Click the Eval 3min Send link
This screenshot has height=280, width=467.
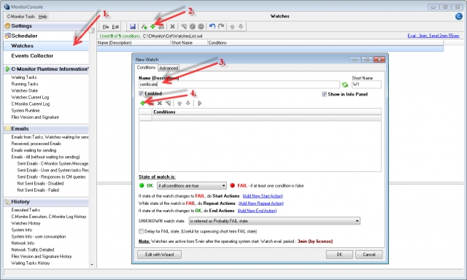[433, 36]
